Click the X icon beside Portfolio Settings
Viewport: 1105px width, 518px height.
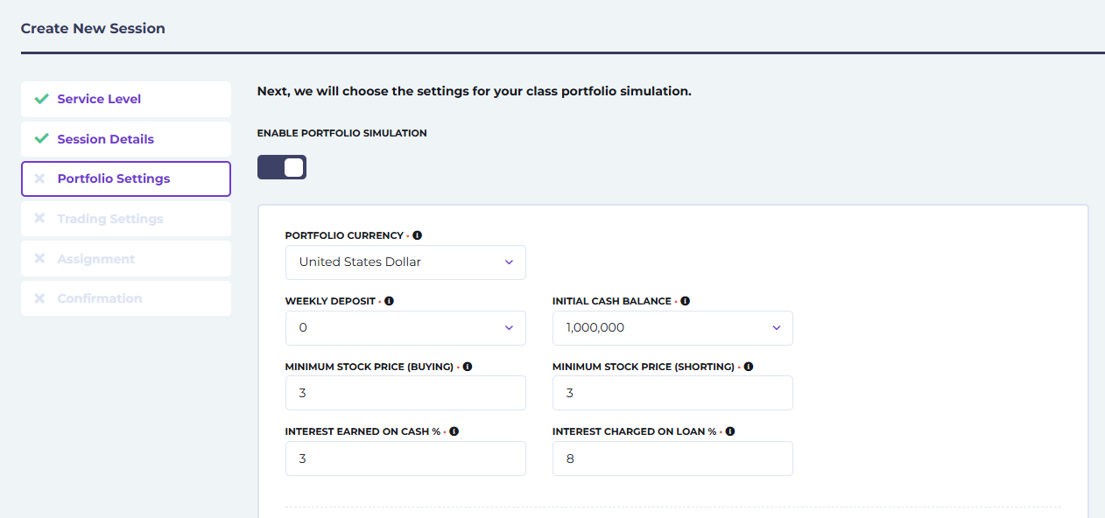pos(39,178)
